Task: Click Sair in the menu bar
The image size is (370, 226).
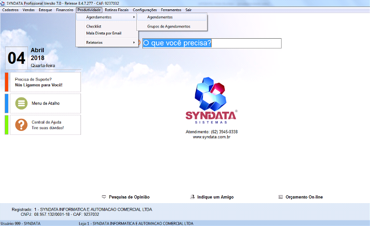Action: (x=188, y=10)
